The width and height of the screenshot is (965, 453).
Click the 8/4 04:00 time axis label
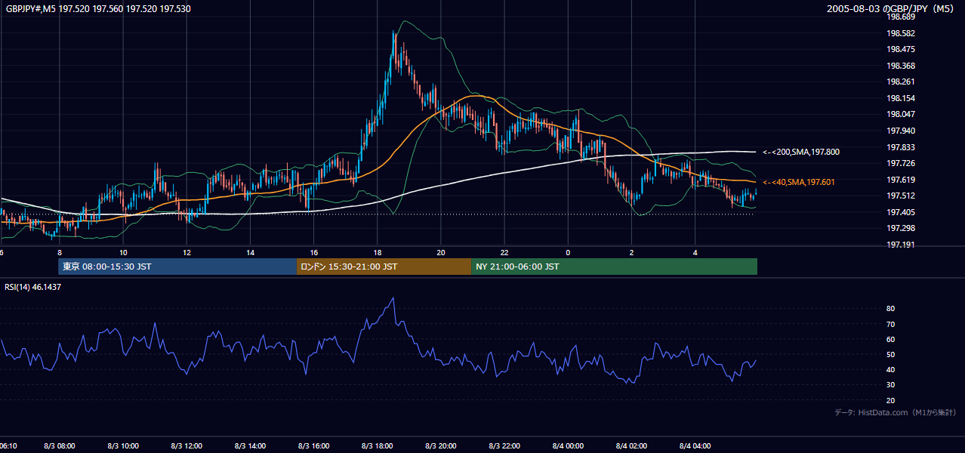point(695,446)
